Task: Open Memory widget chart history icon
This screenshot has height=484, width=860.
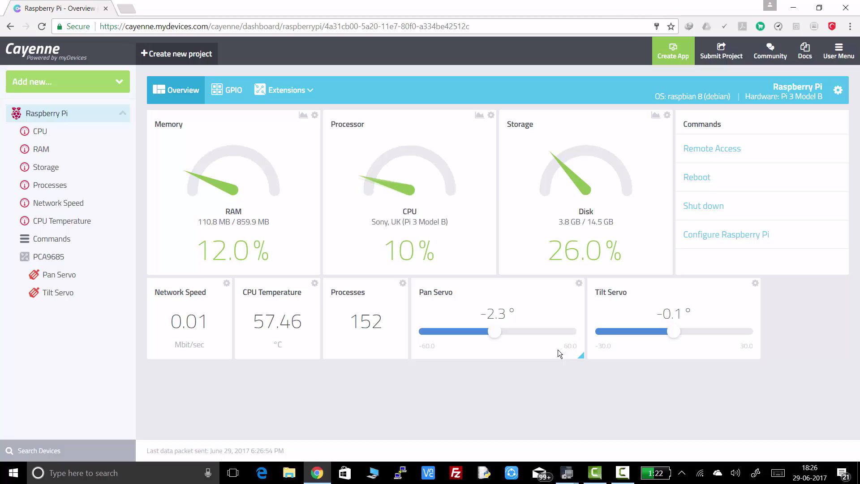Action: point(303,115)
